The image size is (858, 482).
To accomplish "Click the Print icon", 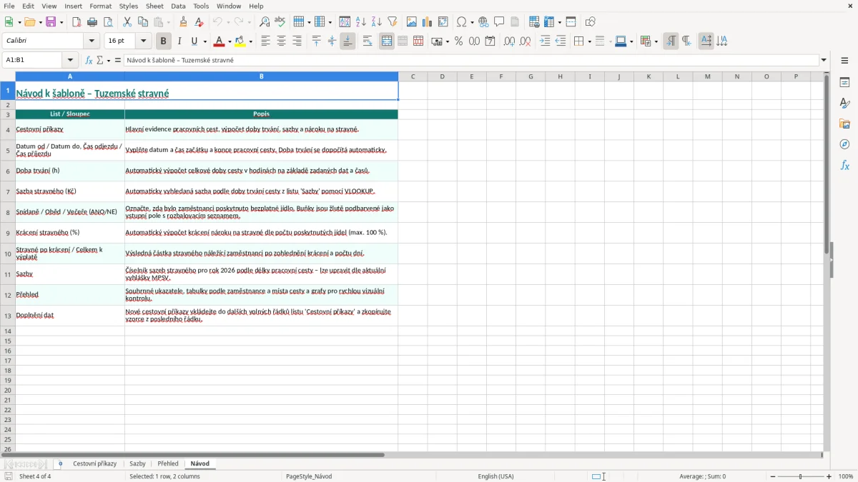I will click(x=92, y=22).
